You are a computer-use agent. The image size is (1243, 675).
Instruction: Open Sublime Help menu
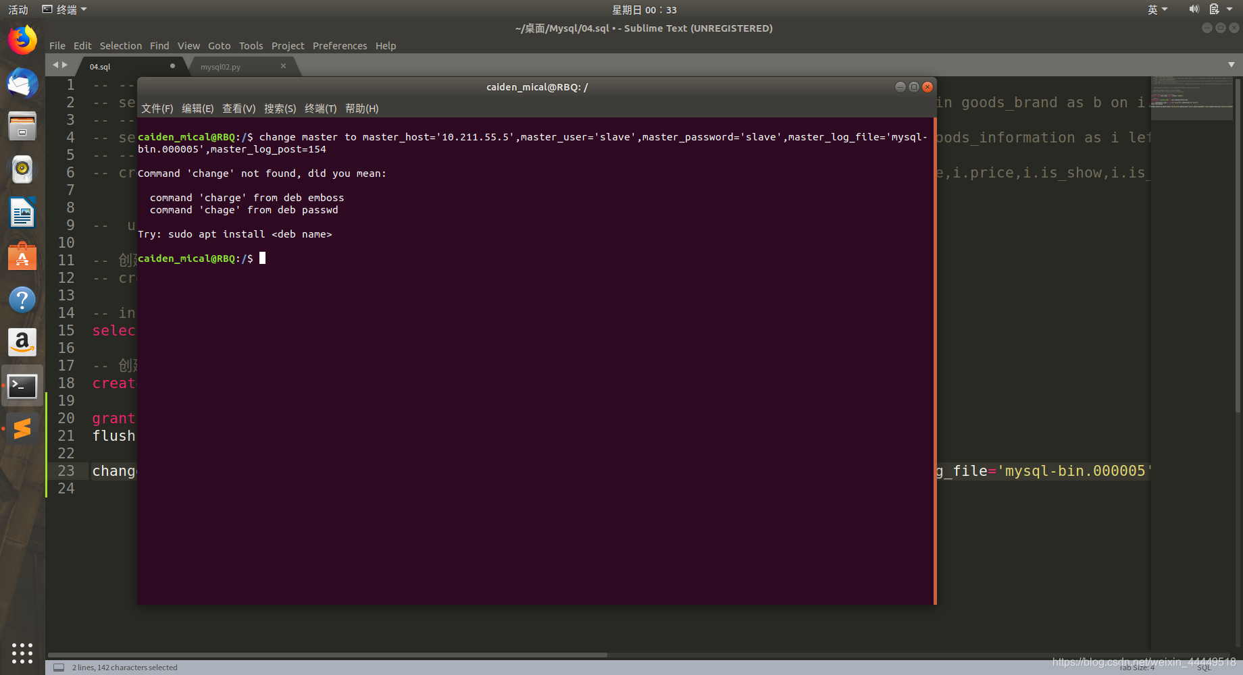386,46
